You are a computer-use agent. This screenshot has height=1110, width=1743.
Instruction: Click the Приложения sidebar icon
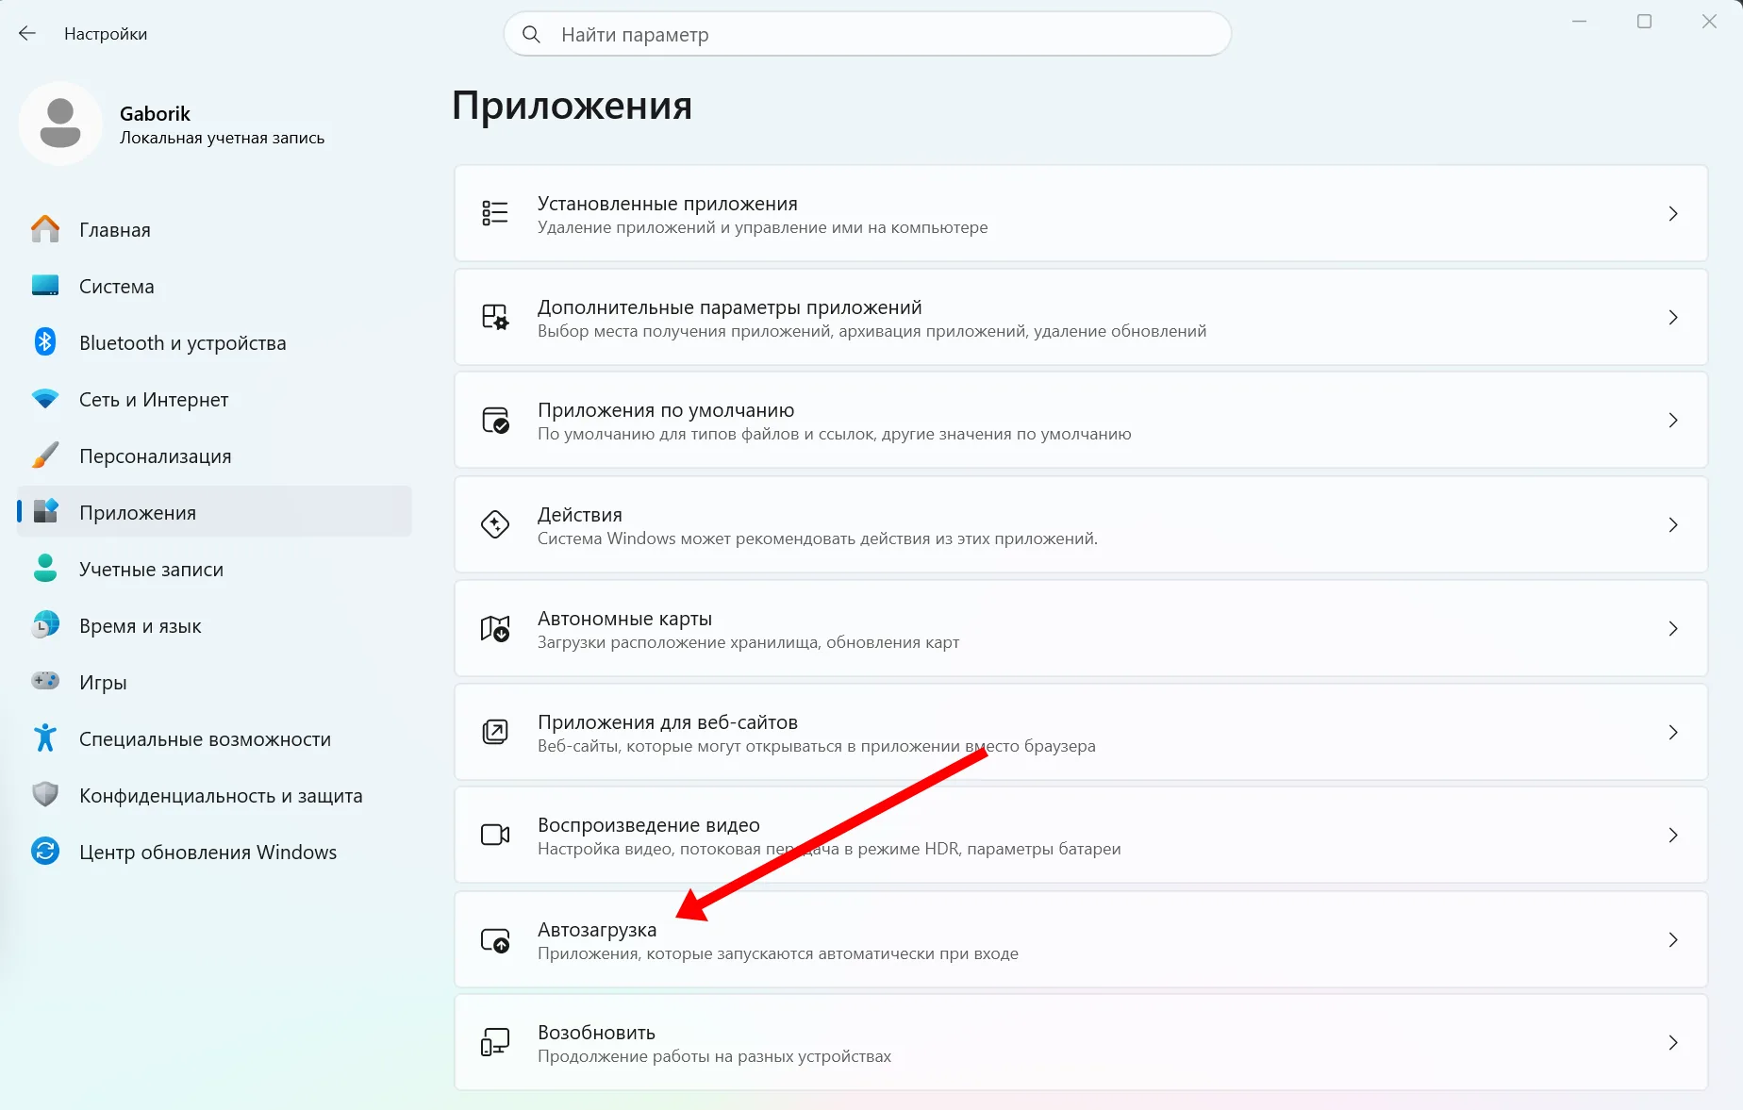(x=45, y=512)
